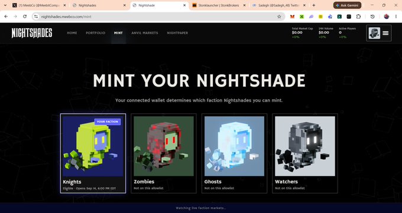Click the Active Players stat

[x=347, y=33]
